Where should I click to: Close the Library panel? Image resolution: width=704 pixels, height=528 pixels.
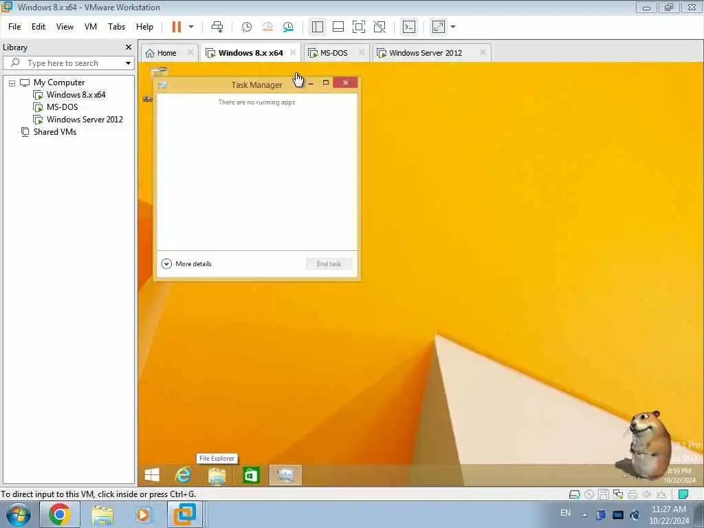[x=129, y=47]
